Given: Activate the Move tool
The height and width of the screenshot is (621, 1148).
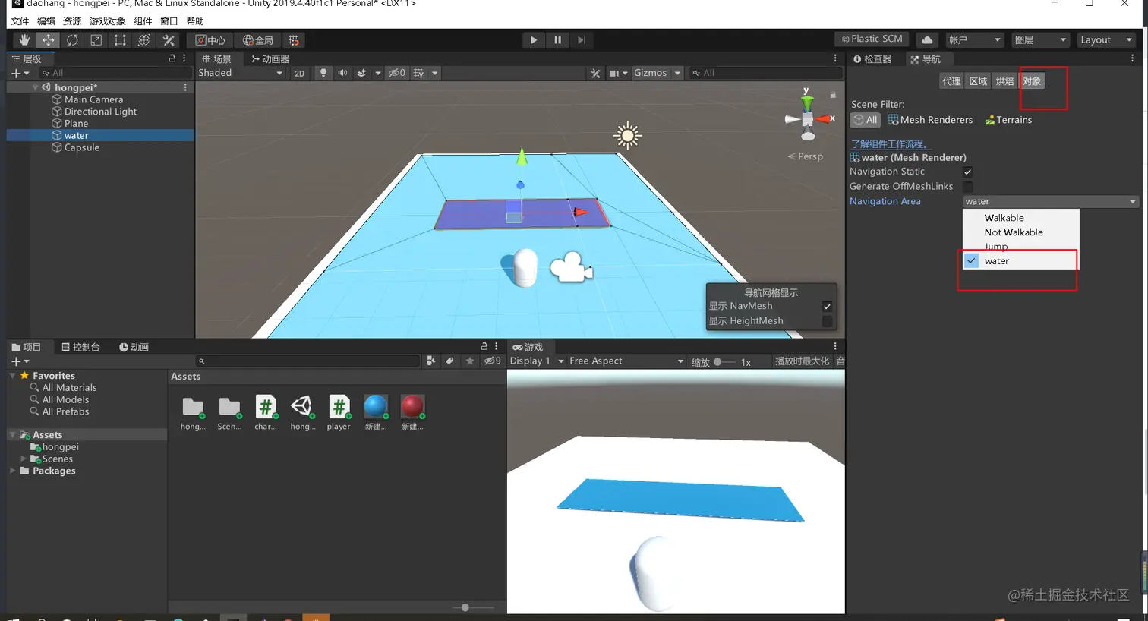Looking at the screenshot, I should (49, 40).
